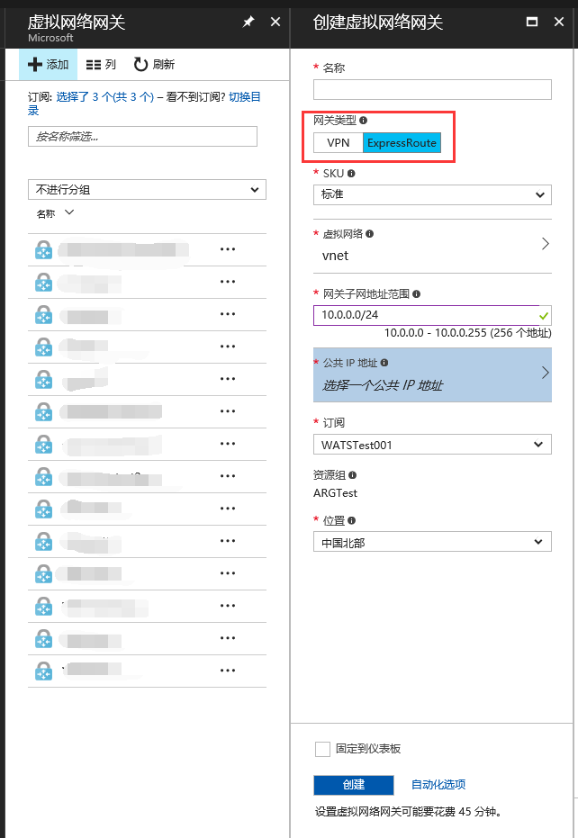The image size is (578, 838).
Task: Open the 订阅 WATSTest001 dropdown
Action: [432, 445]
